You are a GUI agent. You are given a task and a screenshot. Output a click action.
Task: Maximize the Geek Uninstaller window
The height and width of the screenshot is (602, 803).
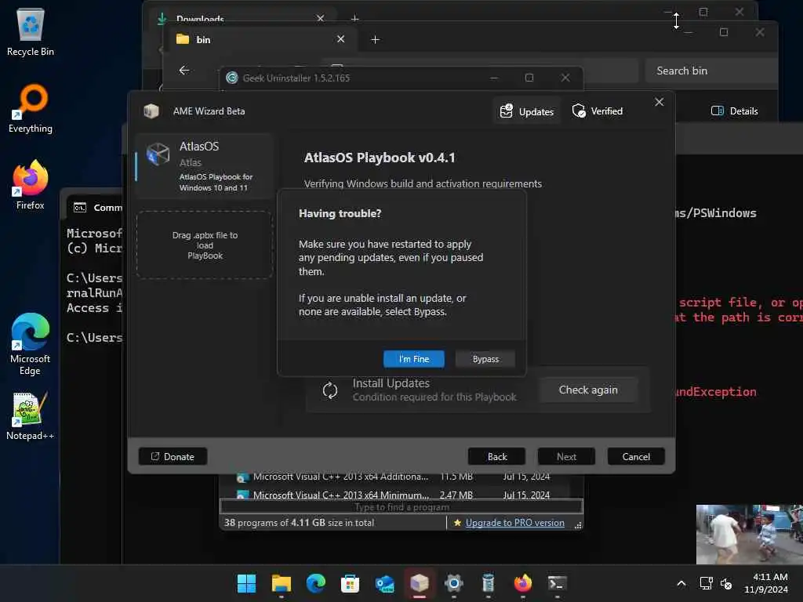(529, 78)
